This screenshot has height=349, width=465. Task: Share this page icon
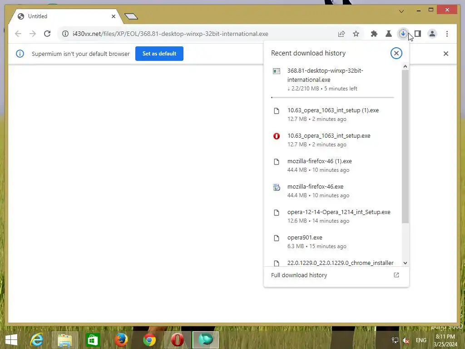341,34
